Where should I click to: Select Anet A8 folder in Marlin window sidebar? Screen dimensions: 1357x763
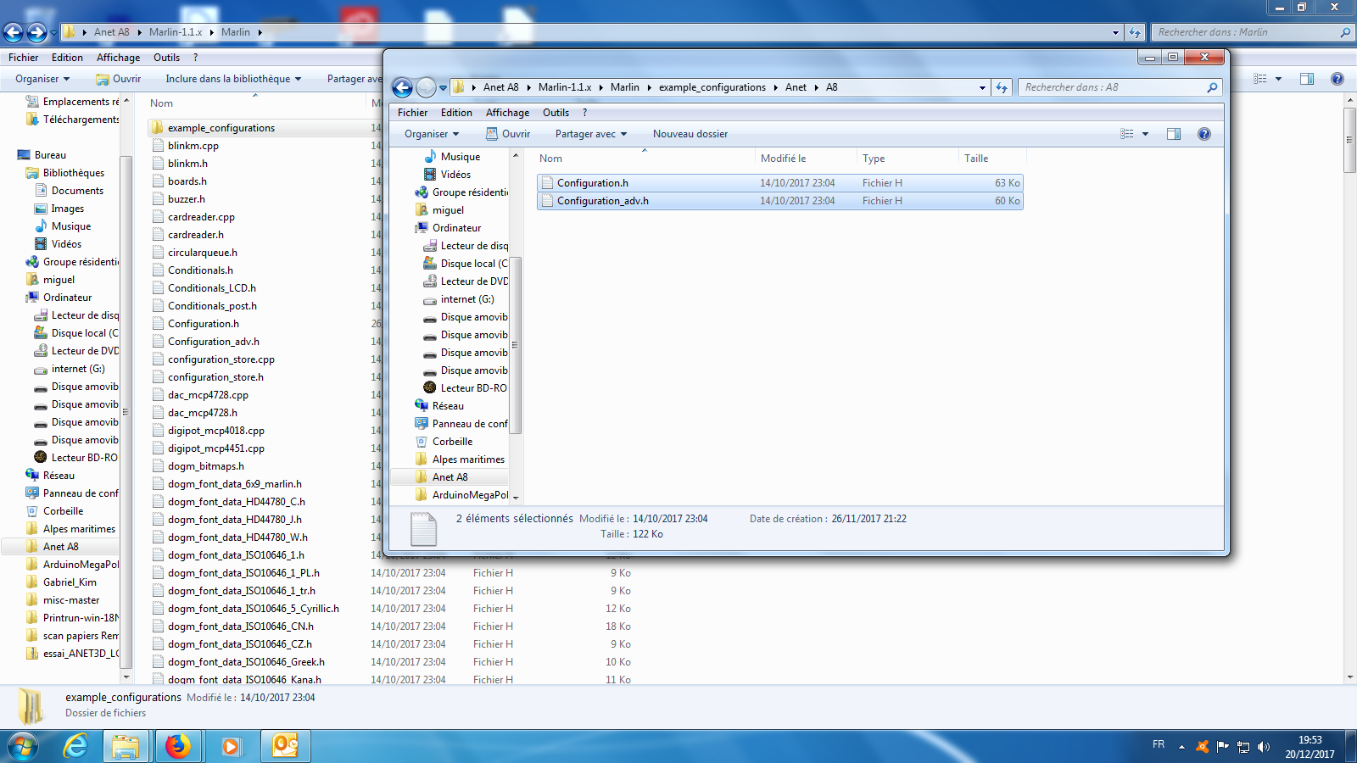(61, 547)
